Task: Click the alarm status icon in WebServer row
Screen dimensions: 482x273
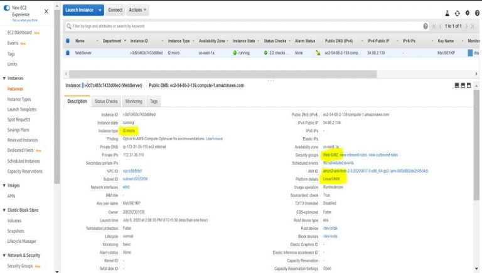Action: pyautogui.click(x=318, y=53)
